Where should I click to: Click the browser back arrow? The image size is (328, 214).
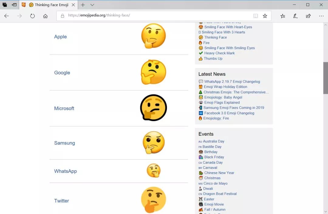6,16
